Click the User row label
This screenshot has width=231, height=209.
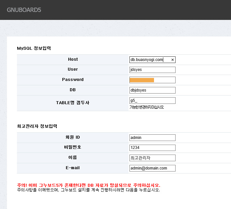[73, 69]
